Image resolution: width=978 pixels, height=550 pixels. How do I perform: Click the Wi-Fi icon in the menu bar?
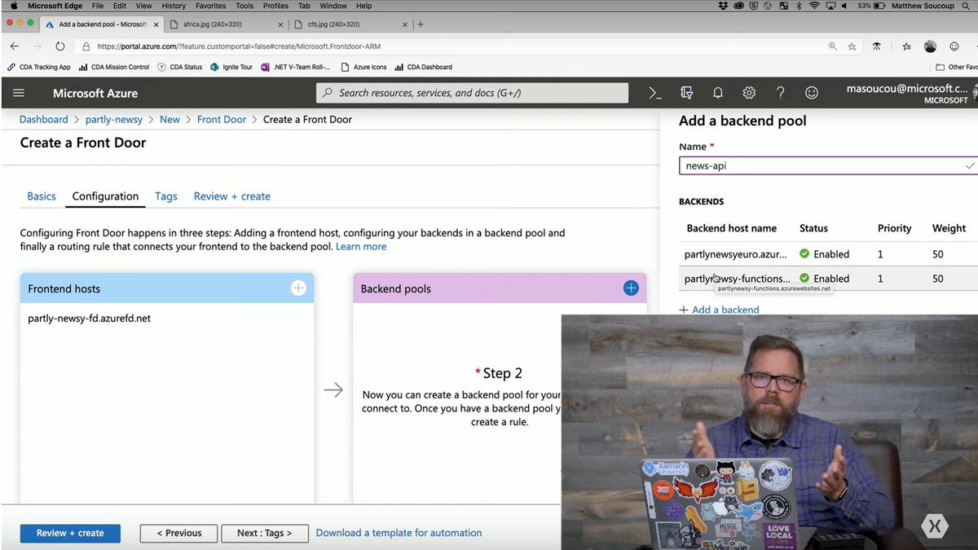point(813,6)
